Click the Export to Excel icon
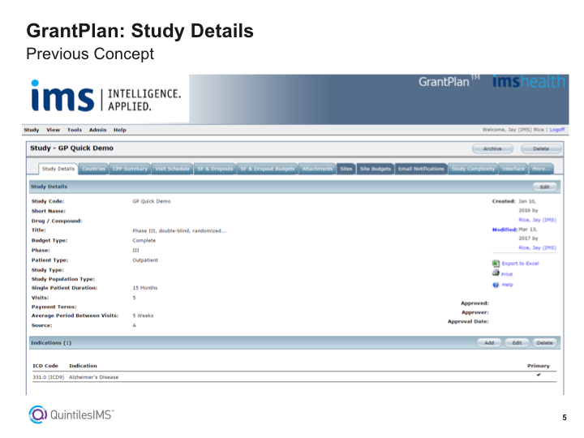 click(x=496, y=264)
